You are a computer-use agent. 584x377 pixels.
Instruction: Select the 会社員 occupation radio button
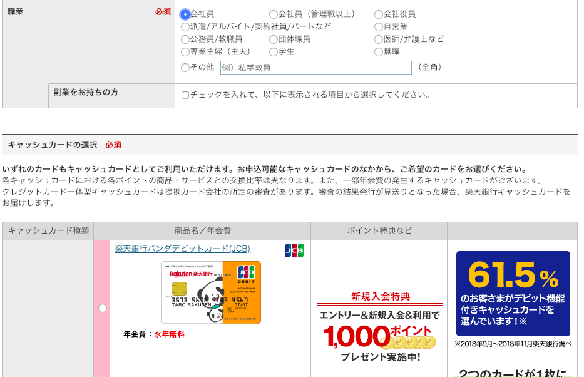point(185,14)
